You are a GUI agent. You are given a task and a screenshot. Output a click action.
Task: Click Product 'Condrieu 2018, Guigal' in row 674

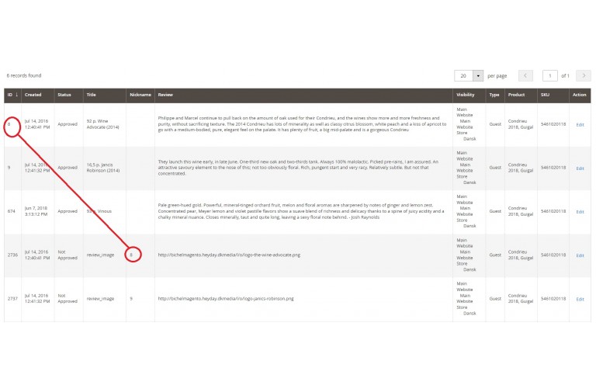pyautogui.click(x=521, y=211)
